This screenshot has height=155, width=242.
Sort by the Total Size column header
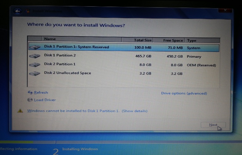click(x=137, y=40)
